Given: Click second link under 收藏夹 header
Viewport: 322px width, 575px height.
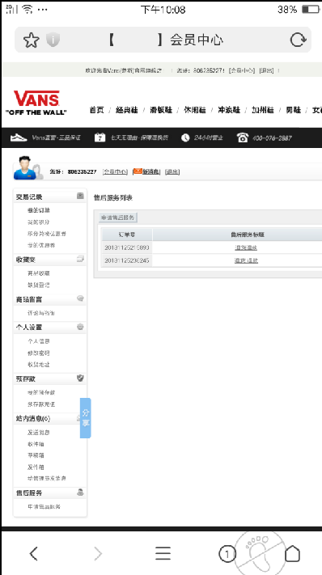Looking at the screenshot, I should (x=39, y=285).
